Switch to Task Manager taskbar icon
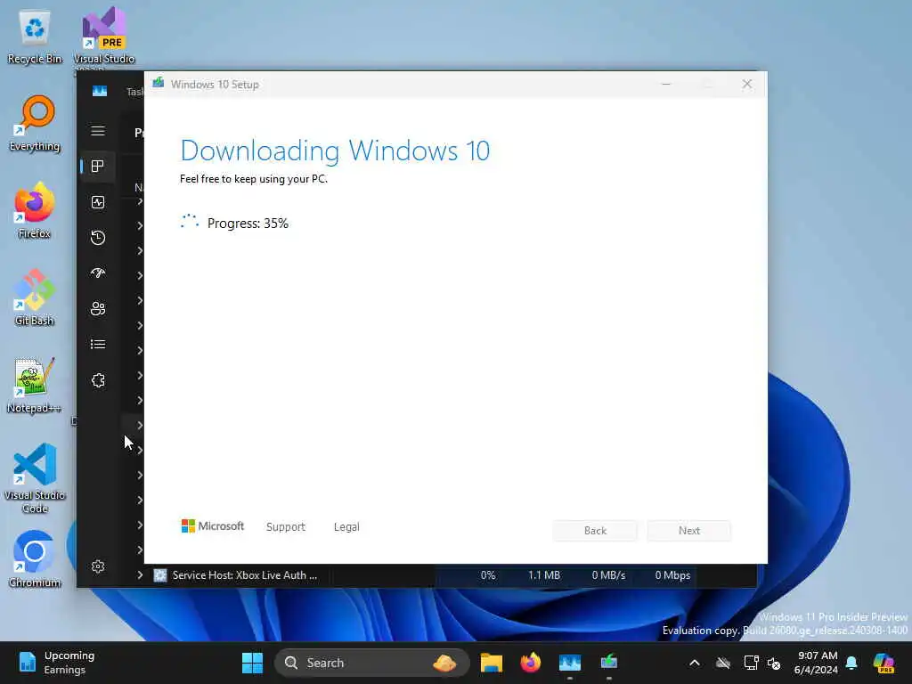This screenshot has height=684, width=912. (570, 663)
